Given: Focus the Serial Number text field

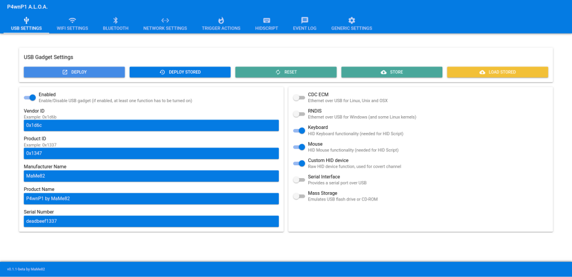Looking at the screenshot, I should tap(151, 221).
